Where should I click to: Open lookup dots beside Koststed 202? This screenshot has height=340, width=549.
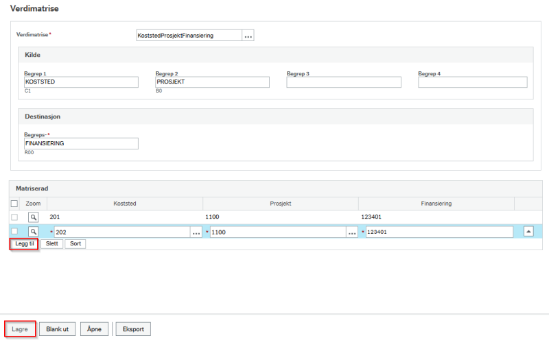pos(196,232)
